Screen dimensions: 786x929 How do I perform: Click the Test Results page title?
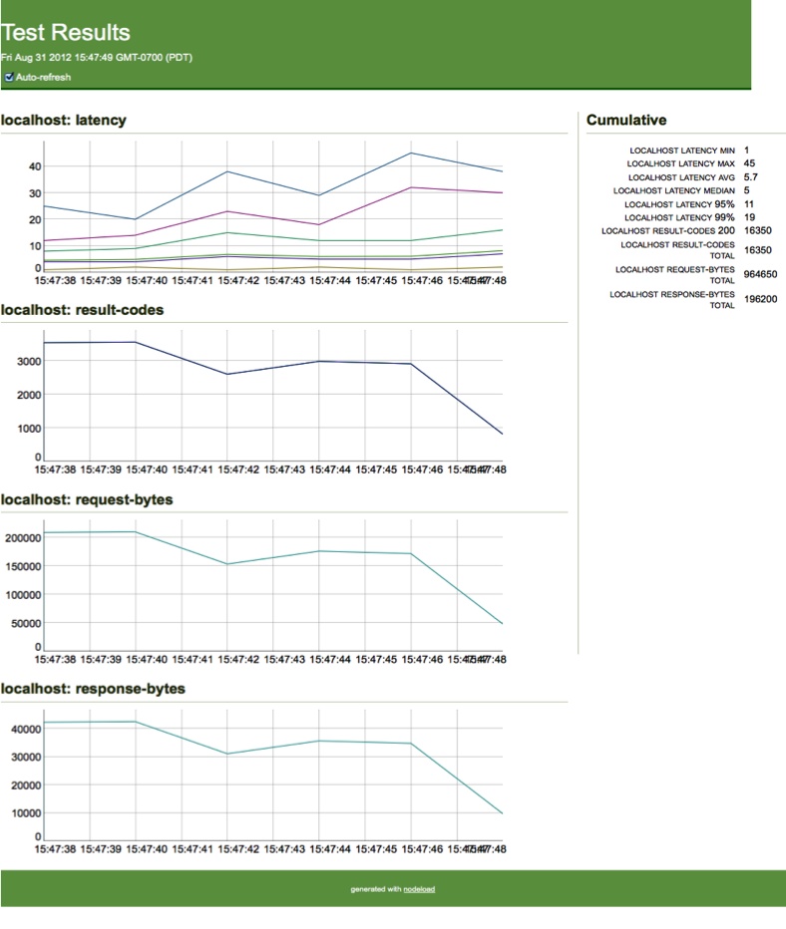pyautogui.click(x=65, y=33)
